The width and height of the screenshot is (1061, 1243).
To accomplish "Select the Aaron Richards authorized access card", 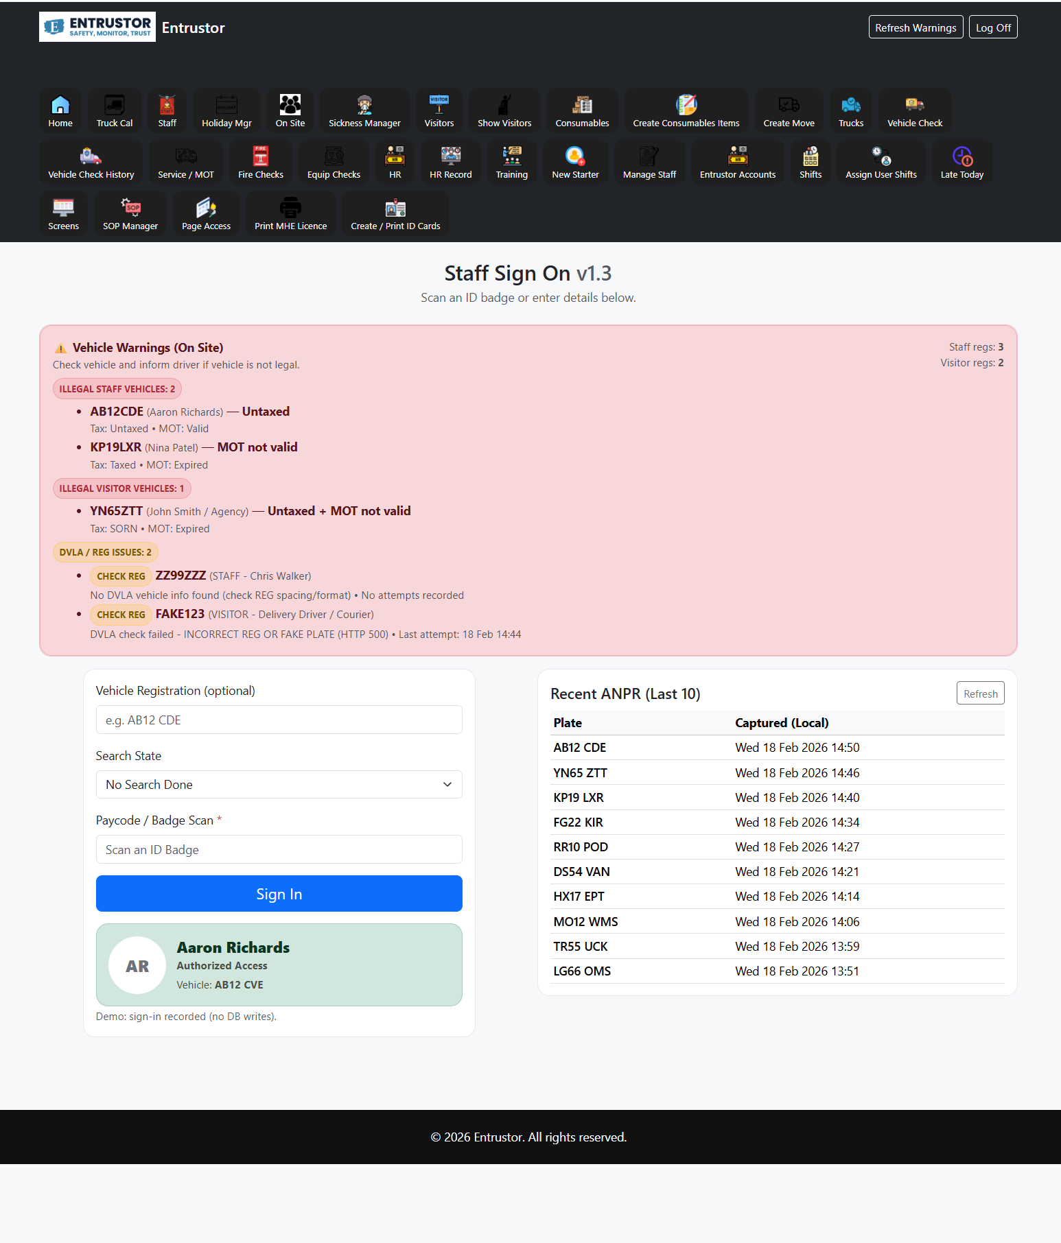I will click(x=279, y=965).
